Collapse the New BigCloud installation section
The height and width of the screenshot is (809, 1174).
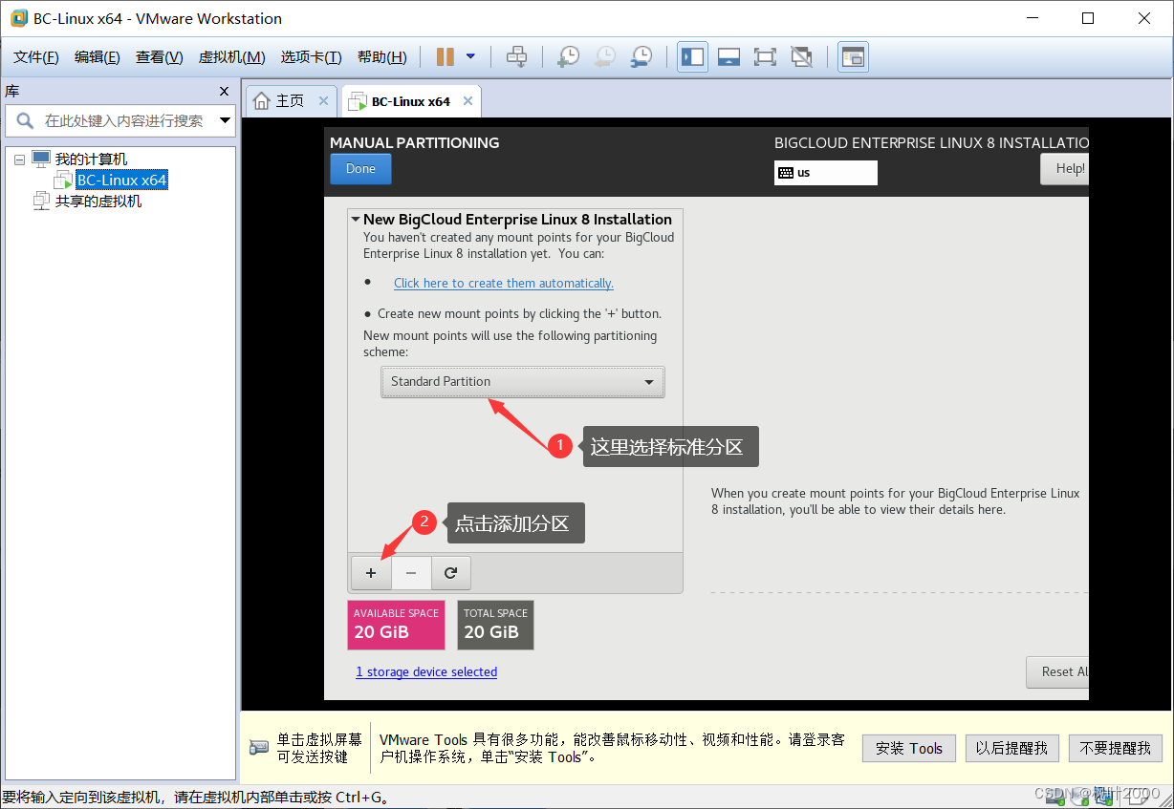coord(355,219)
